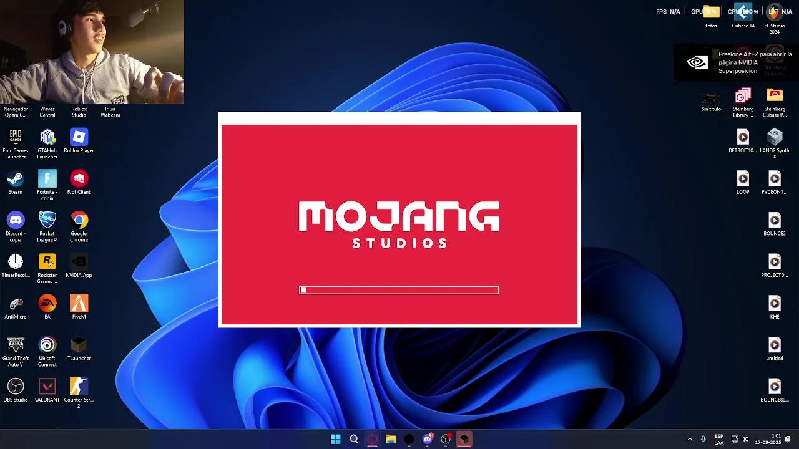Viewport: 799px width, 449px height.
Task: Expand the system tray hidden icons chevron
Action: pos(690,439)
